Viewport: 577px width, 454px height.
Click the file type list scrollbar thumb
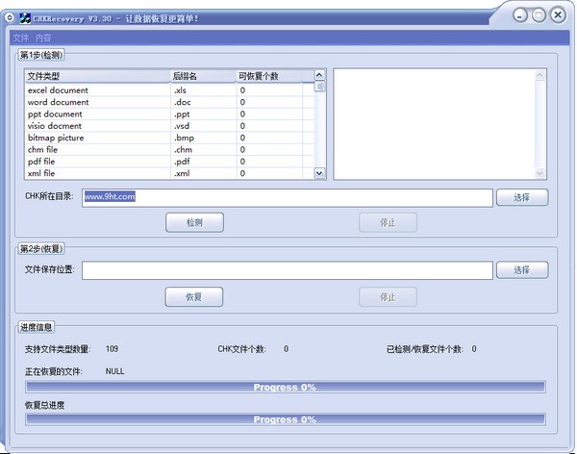tap(319, 87)
